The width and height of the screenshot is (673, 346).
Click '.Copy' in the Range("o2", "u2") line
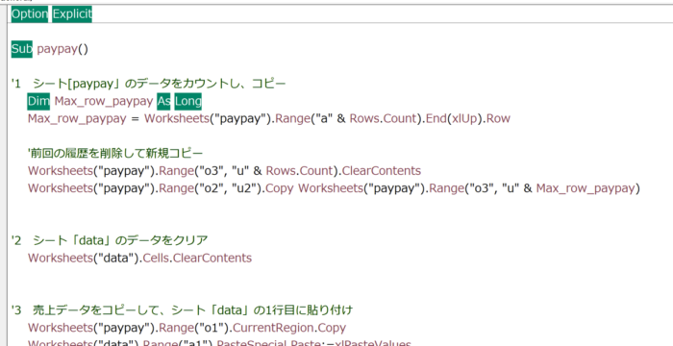pos(278,188)
